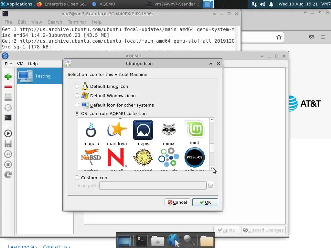The height and width of the screenshot is (248, 331).
Task: Click the Icon path text field
Action: (x=153, y=186)
